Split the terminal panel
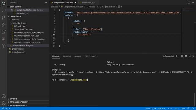 183,56
